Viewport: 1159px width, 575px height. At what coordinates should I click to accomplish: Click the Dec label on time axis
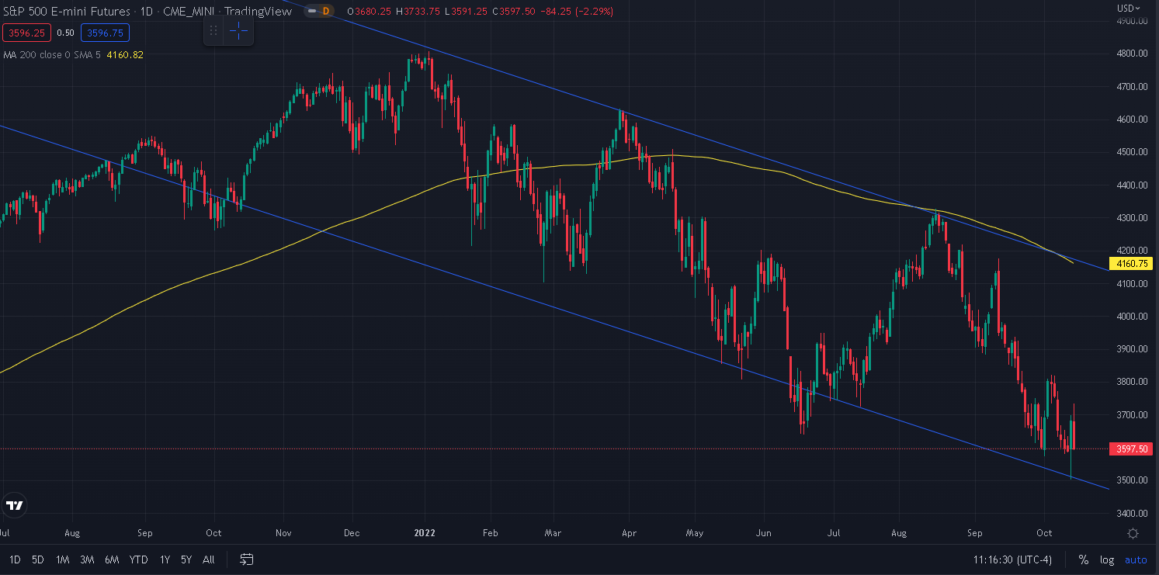(351, 533)
